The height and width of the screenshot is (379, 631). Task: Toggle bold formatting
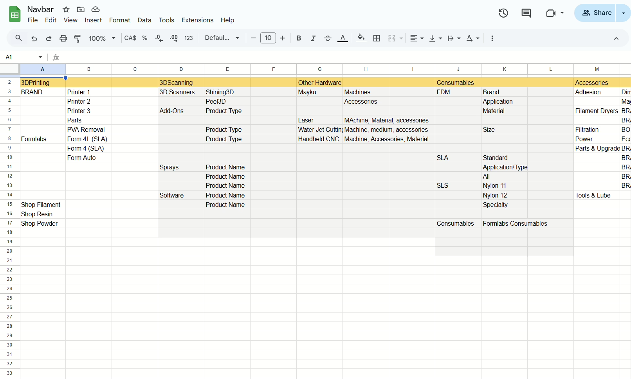click(x=299, y=38)
